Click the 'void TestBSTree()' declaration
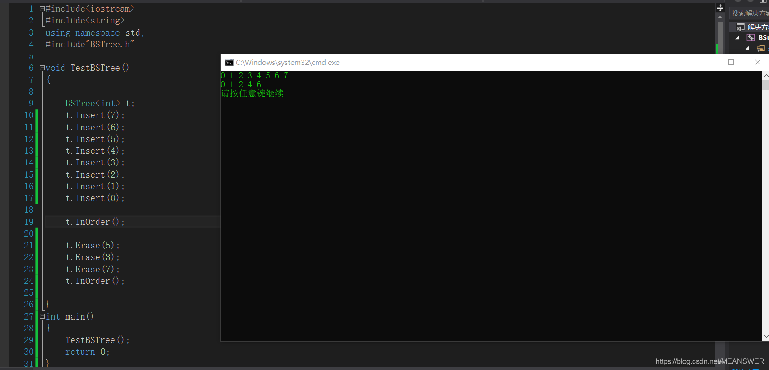 click(x=87, y=68)
